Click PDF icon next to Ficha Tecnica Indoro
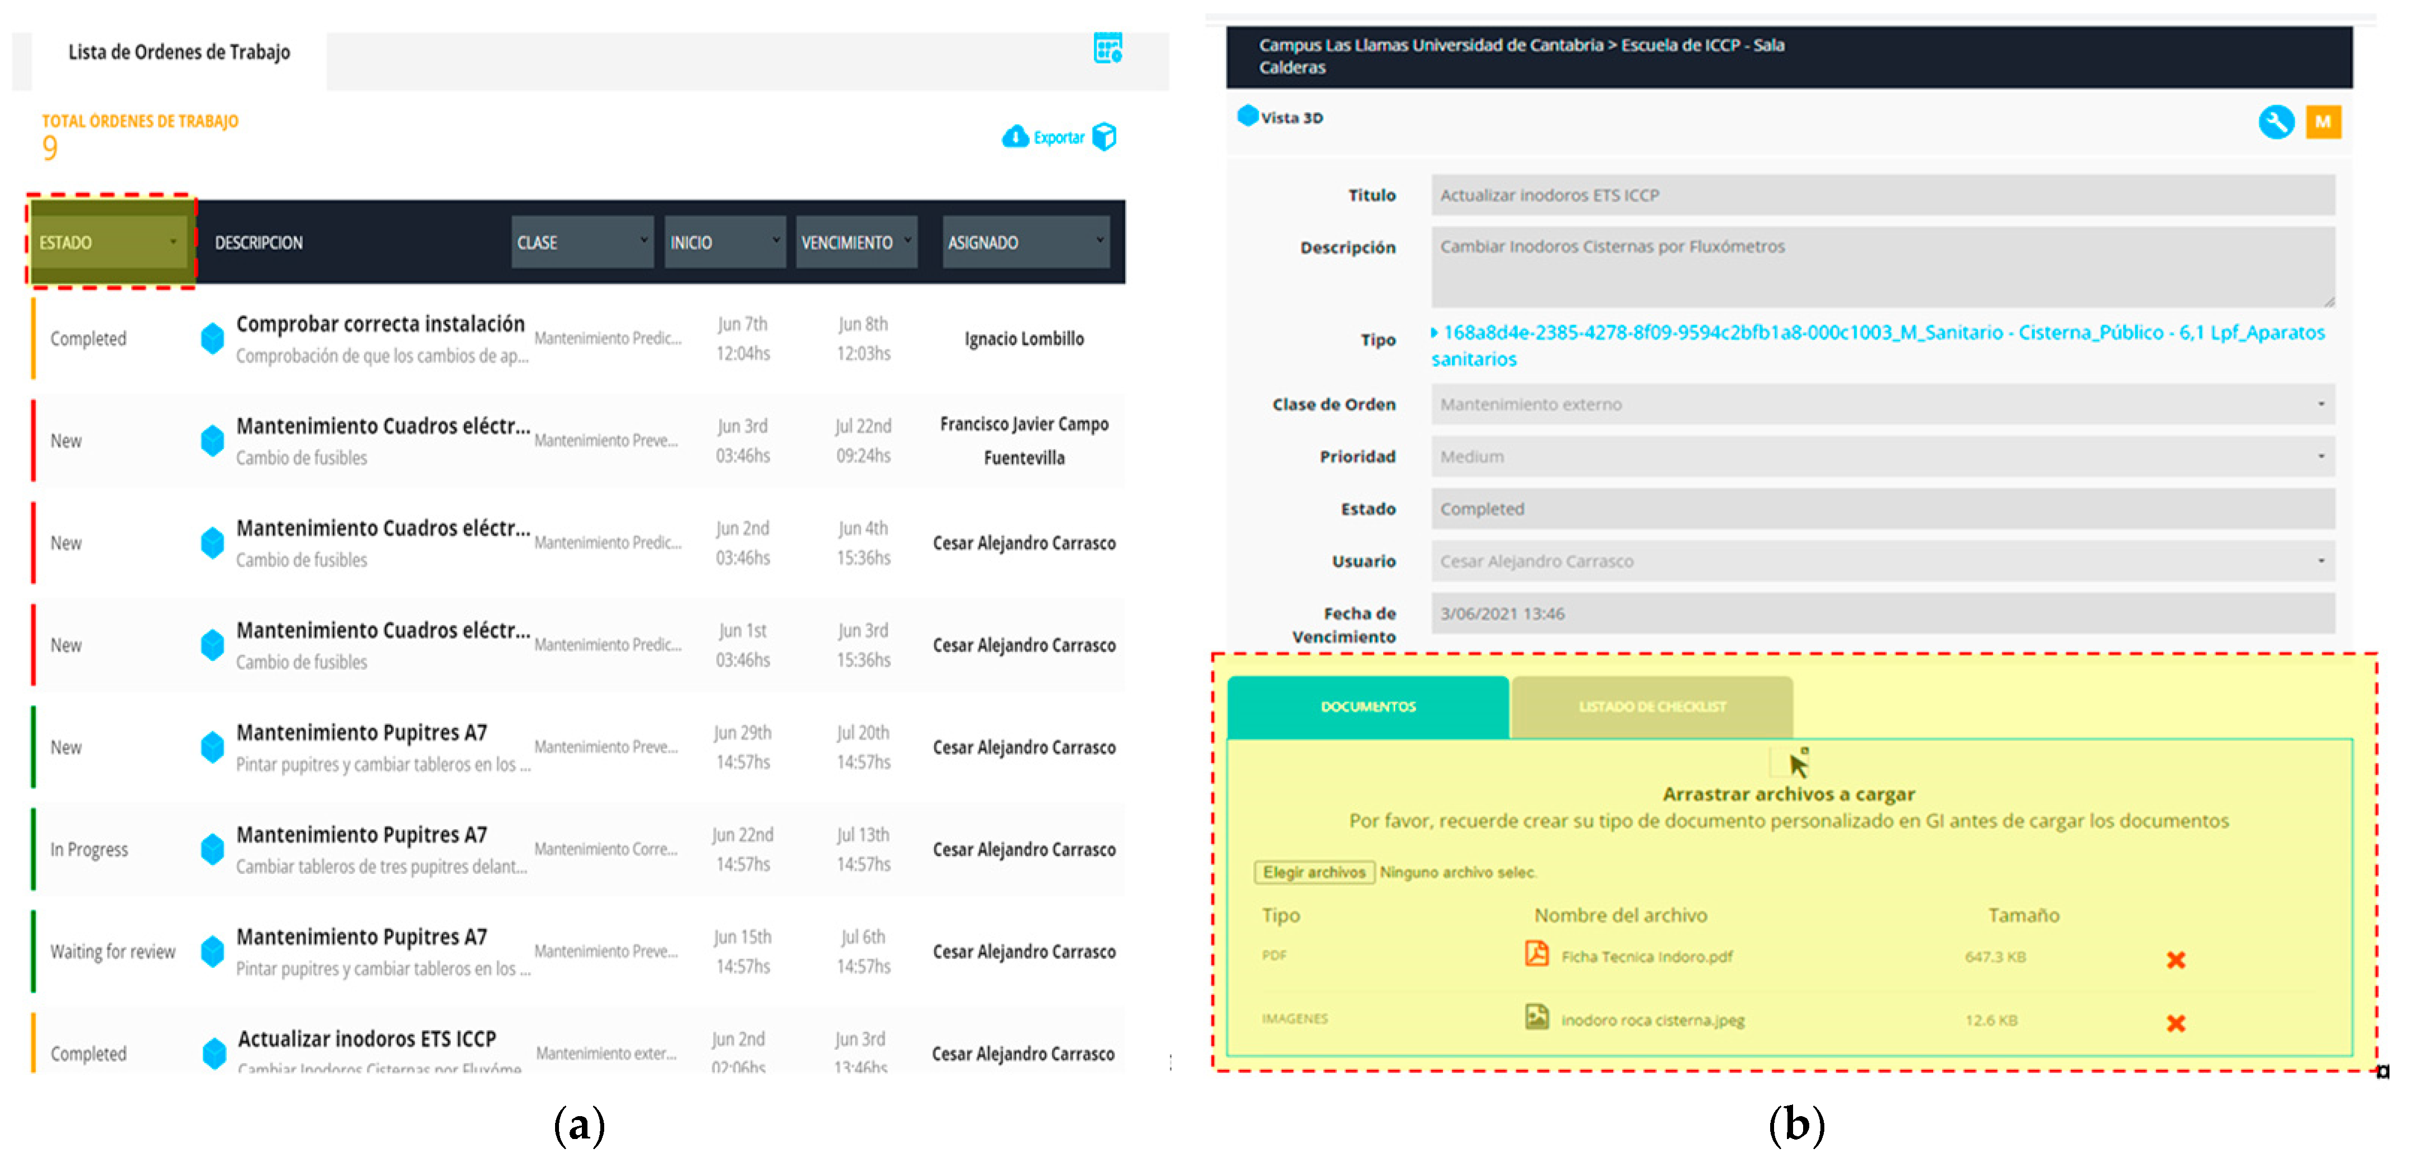This screenshot has width=2409, height=1158. (x=1537, y=954)
